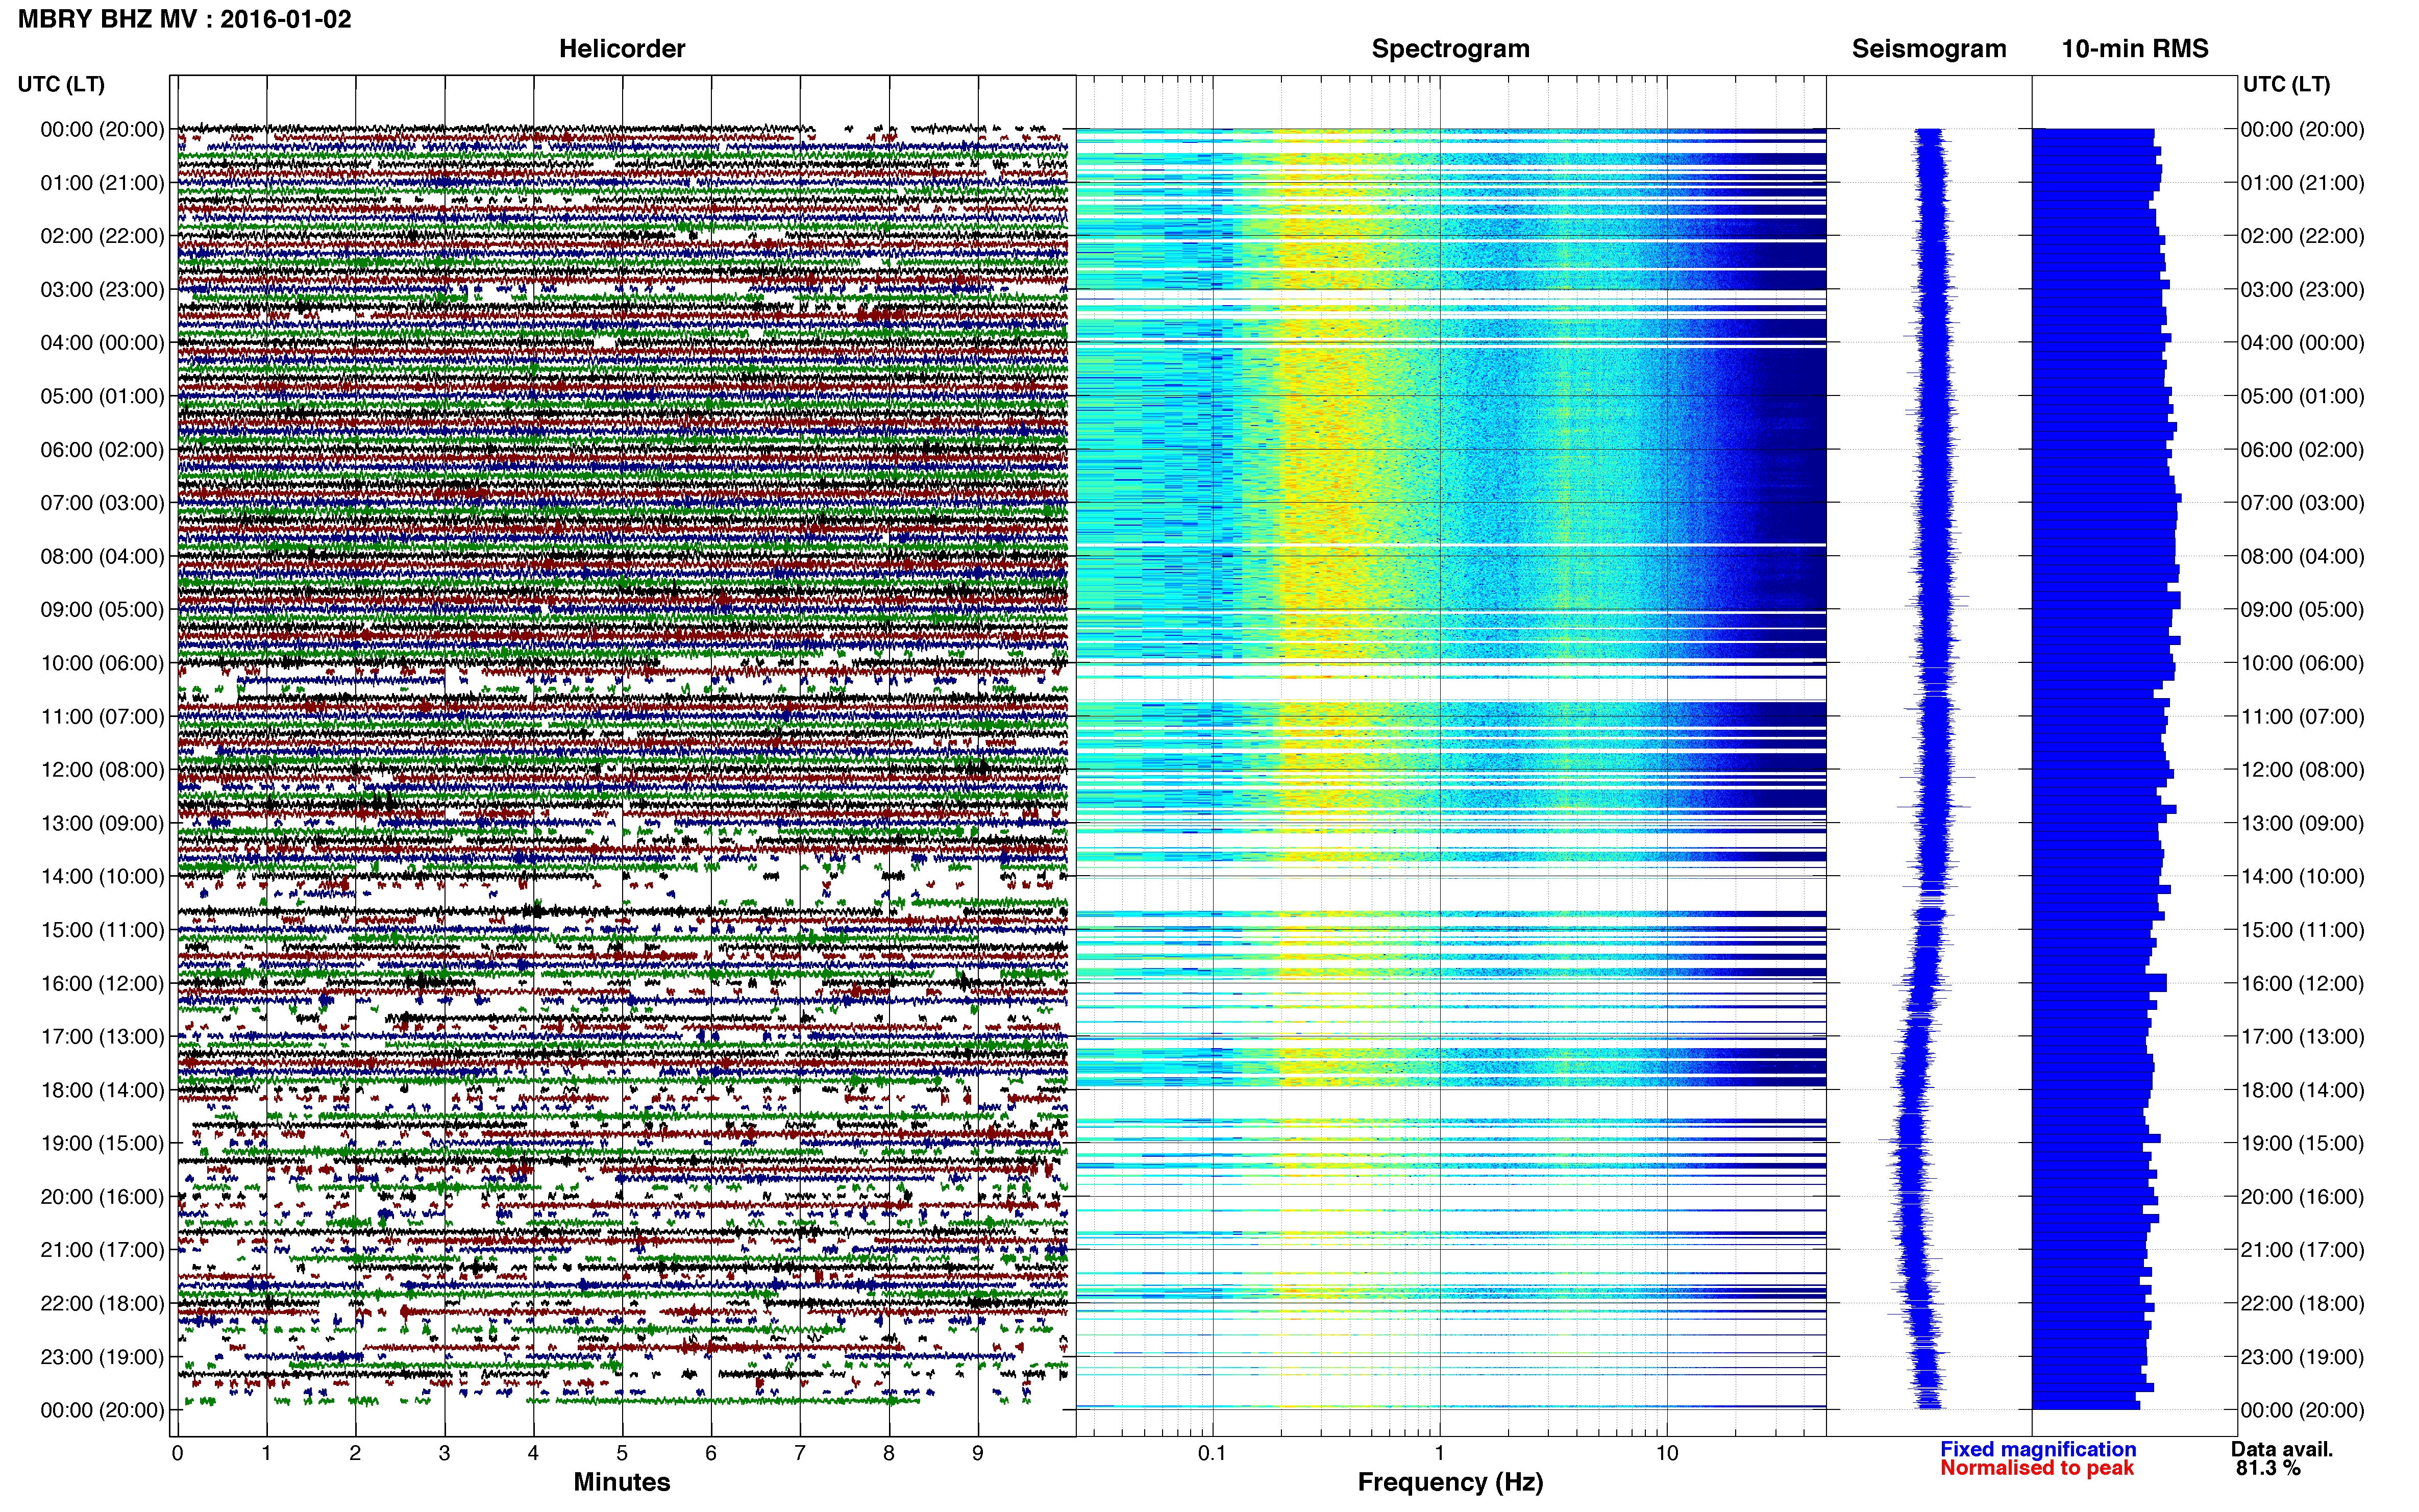Screen dimensions: 2419x1512
Task: Click the 'Minutes' x-axis label
Action: (622, 1483)
